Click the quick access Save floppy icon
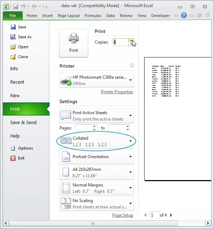Viewport: 214px width, 229px height. 16,7
